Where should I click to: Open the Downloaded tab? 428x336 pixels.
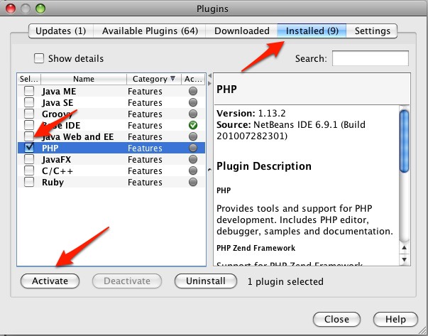point(242,31)
